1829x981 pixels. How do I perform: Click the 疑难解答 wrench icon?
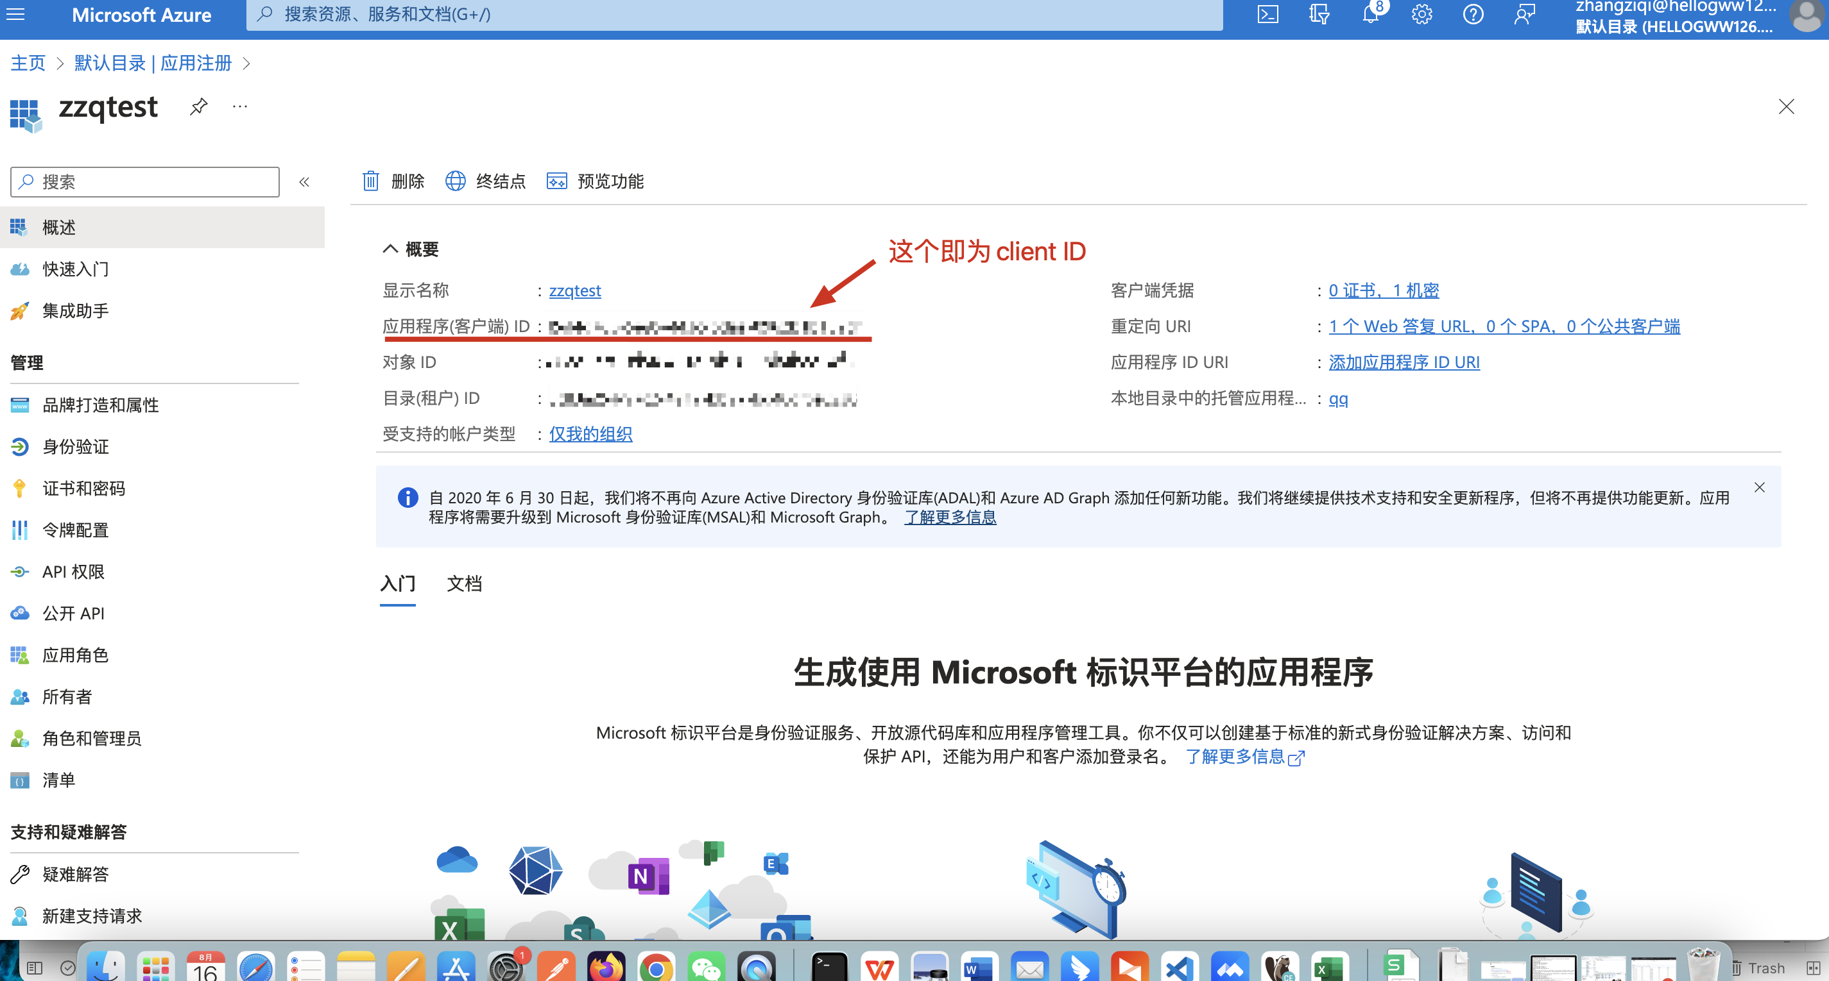20,874
